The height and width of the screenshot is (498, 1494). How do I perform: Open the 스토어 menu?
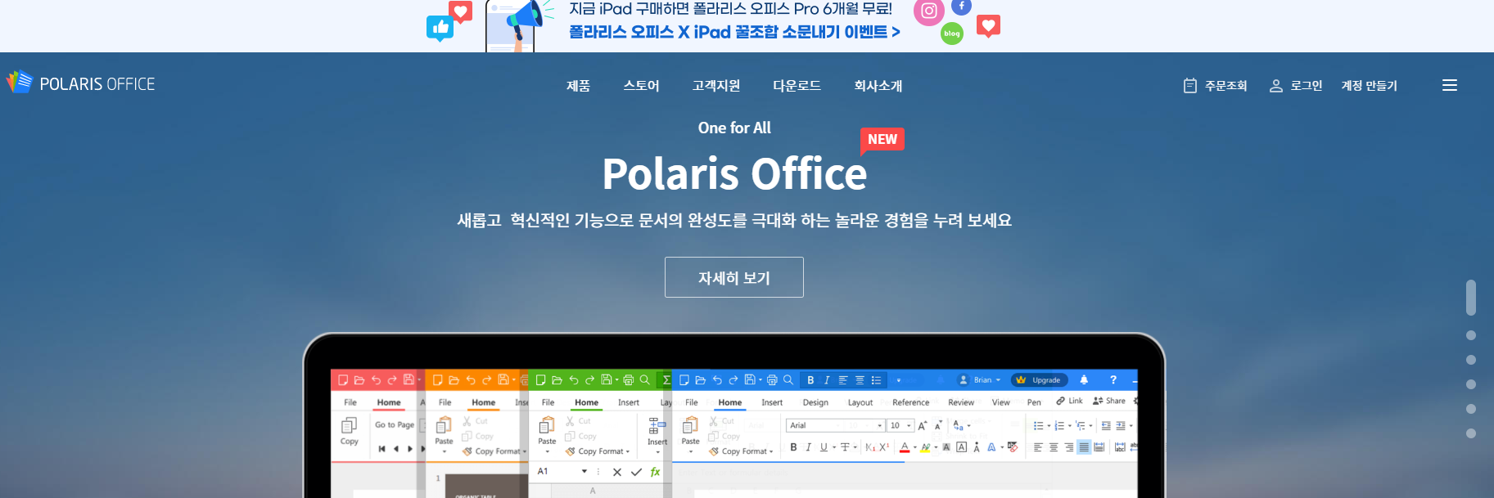(641, 85)
